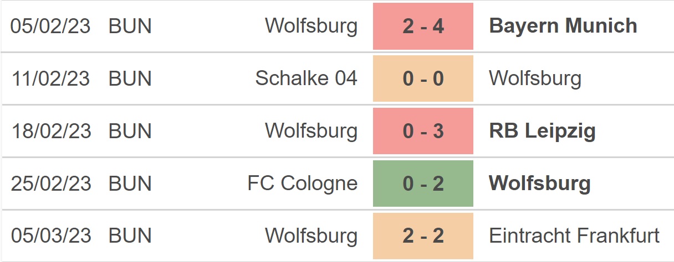The image size is (674, 262).
Task: Click the red 0 - 3 score box
Action: point(423,131)
